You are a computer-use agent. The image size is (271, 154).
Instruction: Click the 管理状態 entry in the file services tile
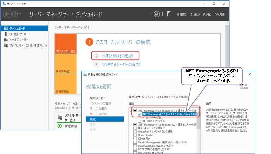[x=71, y=126]
